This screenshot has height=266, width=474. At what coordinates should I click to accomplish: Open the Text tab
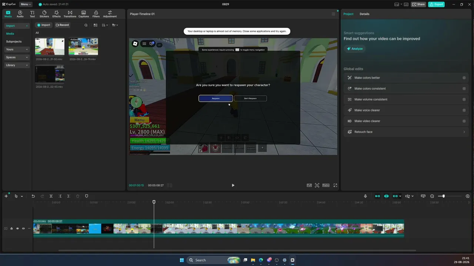(32, 14)
